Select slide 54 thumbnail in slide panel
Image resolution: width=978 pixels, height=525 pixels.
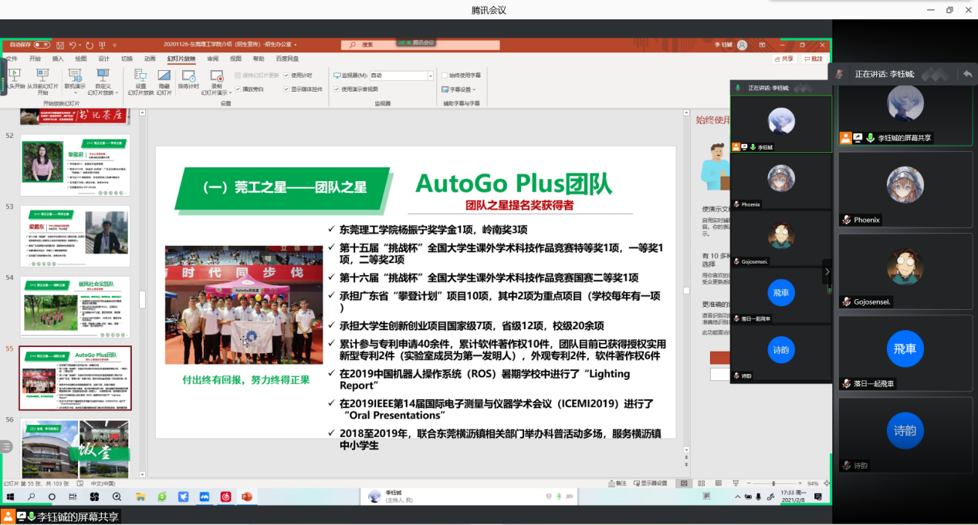pos(75,305)
